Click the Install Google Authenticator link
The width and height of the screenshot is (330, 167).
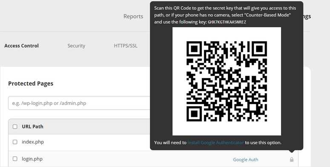tap(215, 142)
